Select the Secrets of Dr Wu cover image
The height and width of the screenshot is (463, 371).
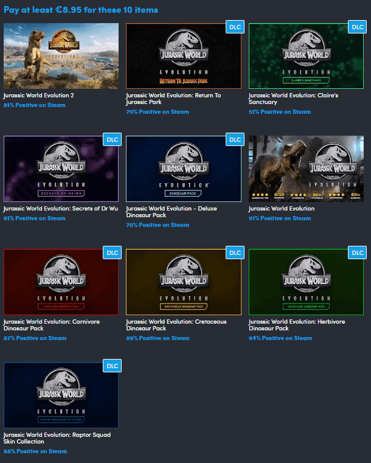point(61,169)
